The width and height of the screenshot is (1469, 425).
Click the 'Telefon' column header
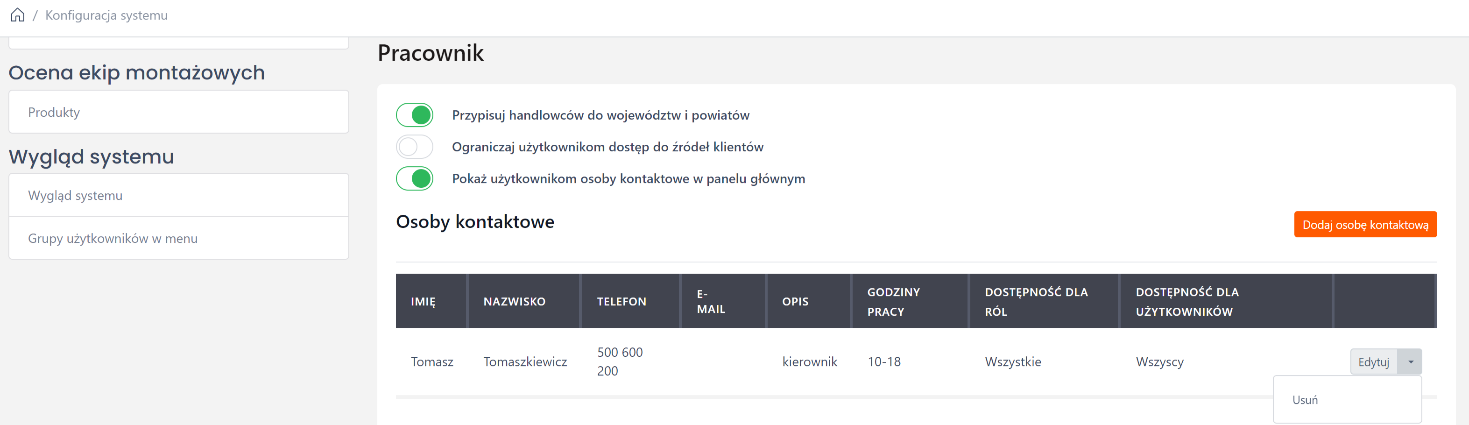[621, 302]
